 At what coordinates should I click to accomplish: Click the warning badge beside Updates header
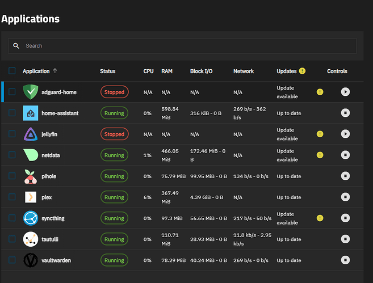tap(302, 71)
